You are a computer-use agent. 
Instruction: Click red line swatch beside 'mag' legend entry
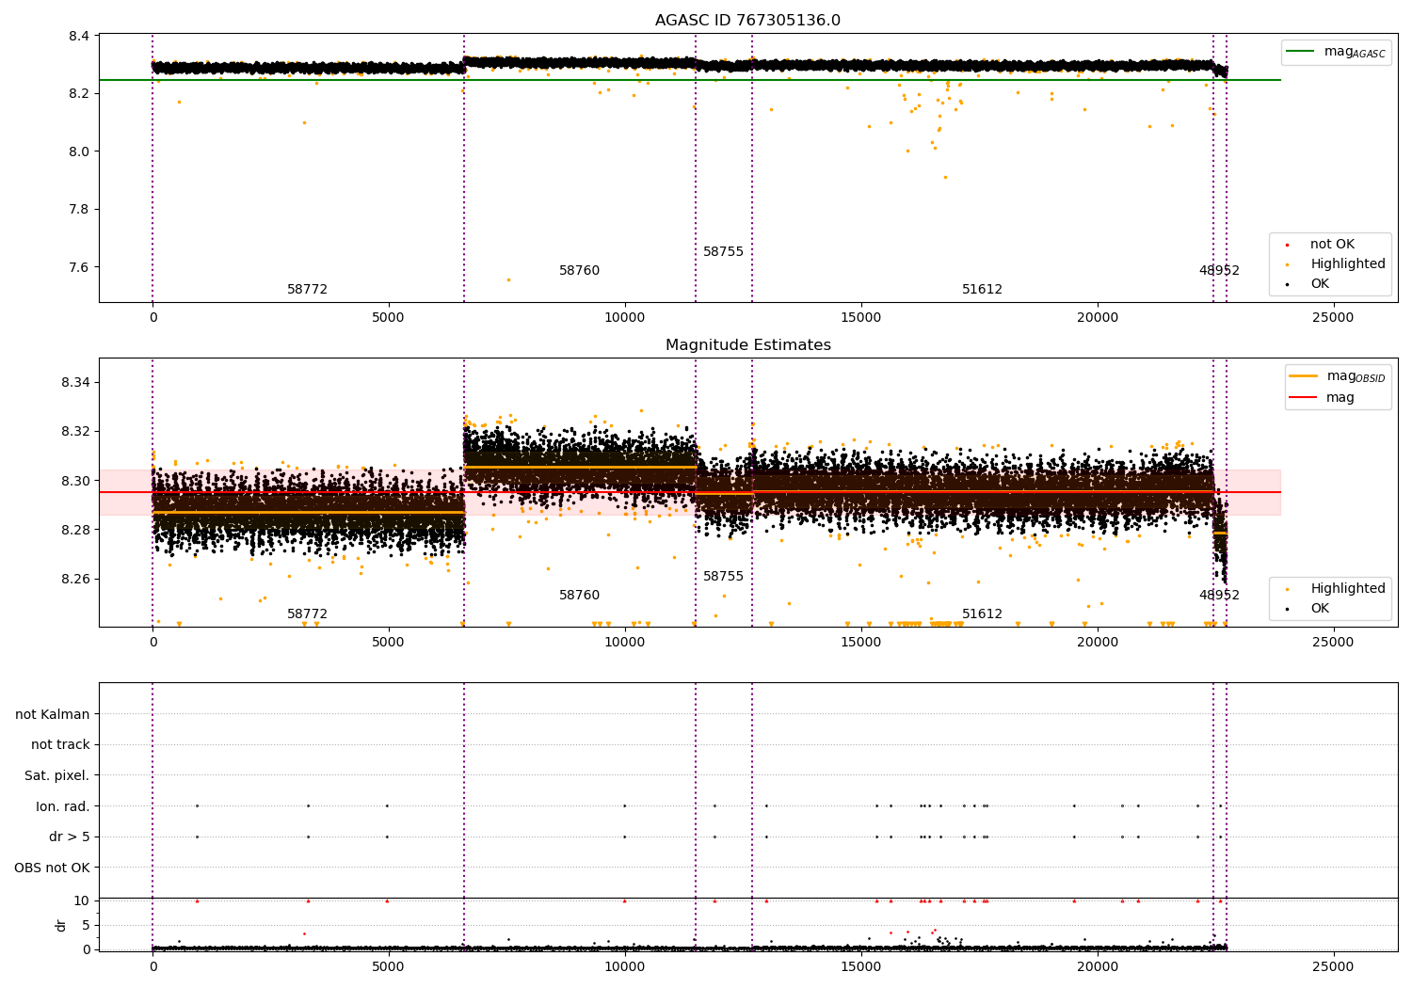point(1304,398)
